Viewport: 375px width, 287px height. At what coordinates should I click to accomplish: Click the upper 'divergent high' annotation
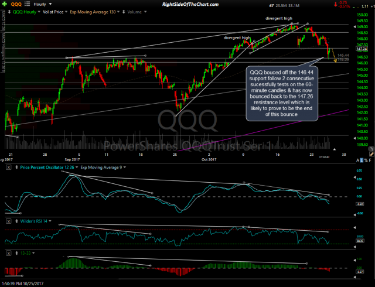point(279,18)
